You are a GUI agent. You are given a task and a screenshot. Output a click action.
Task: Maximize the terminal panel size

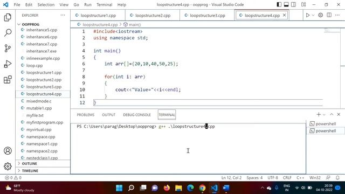coord(332,114)
